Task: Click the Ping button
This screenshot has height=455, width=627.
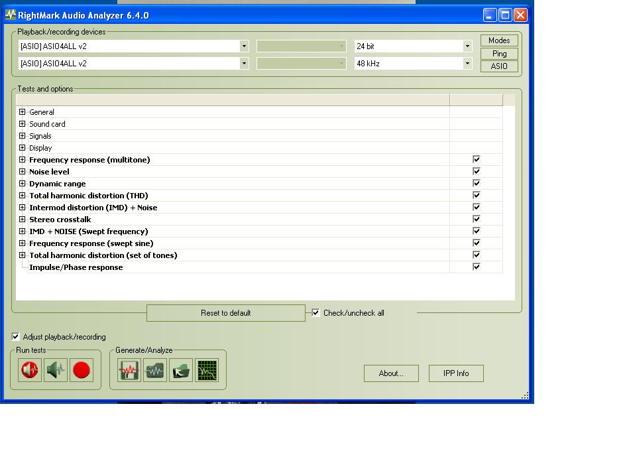Action: pos(499,54)
